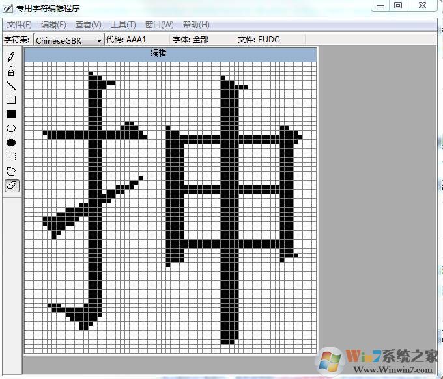Select the Filled Ellipse tool

[11, 143]
